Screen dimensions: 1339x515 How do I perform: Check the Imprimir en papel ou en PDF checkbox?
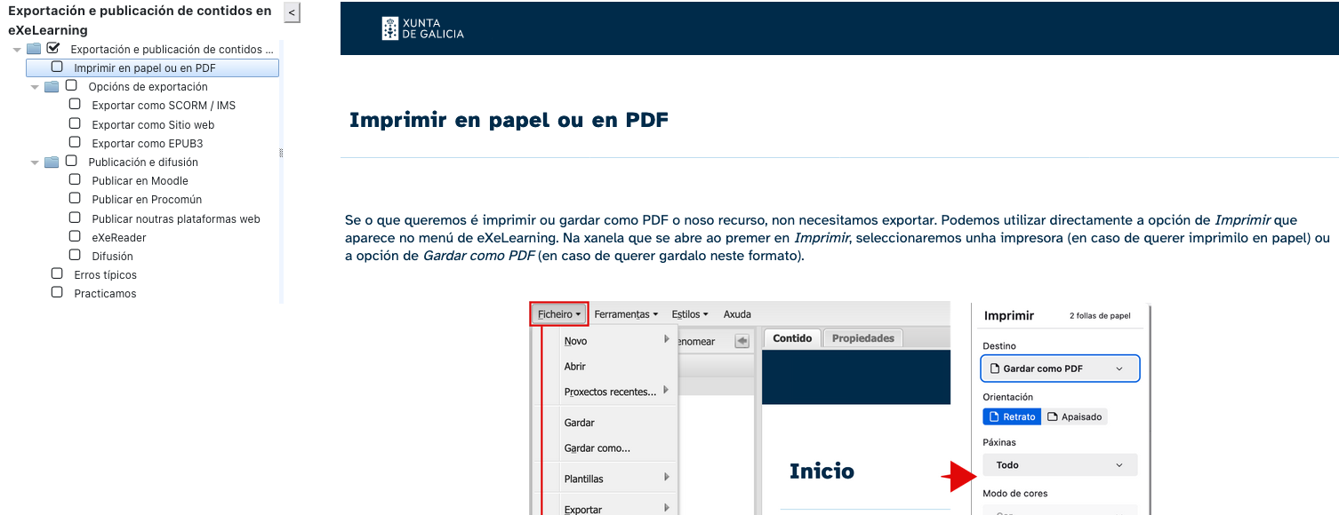tap(55, 67)
